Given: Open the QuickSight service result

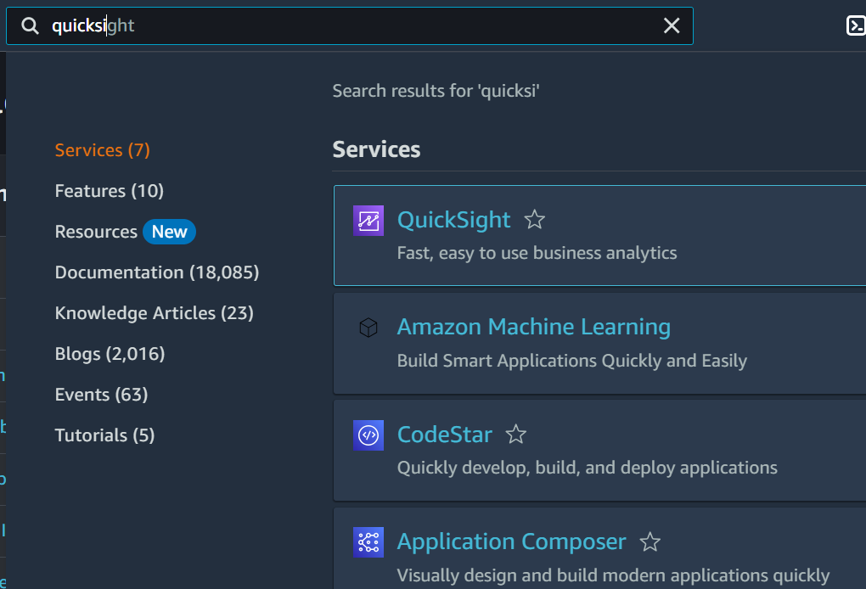Looking at the screenshot, I should 453,219.
